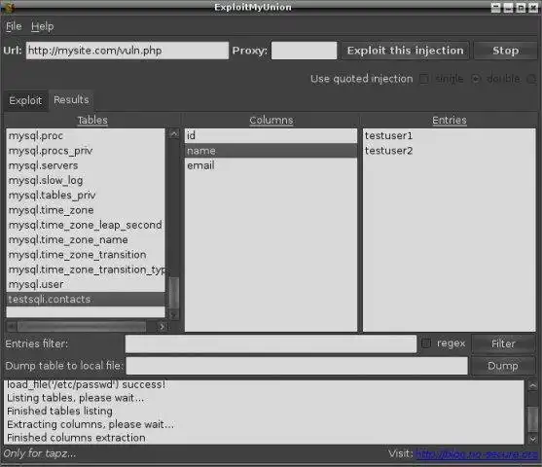542x467 pixels.
Task: Select mysql.tables_priv table
Action: click(x=86, y=196)
